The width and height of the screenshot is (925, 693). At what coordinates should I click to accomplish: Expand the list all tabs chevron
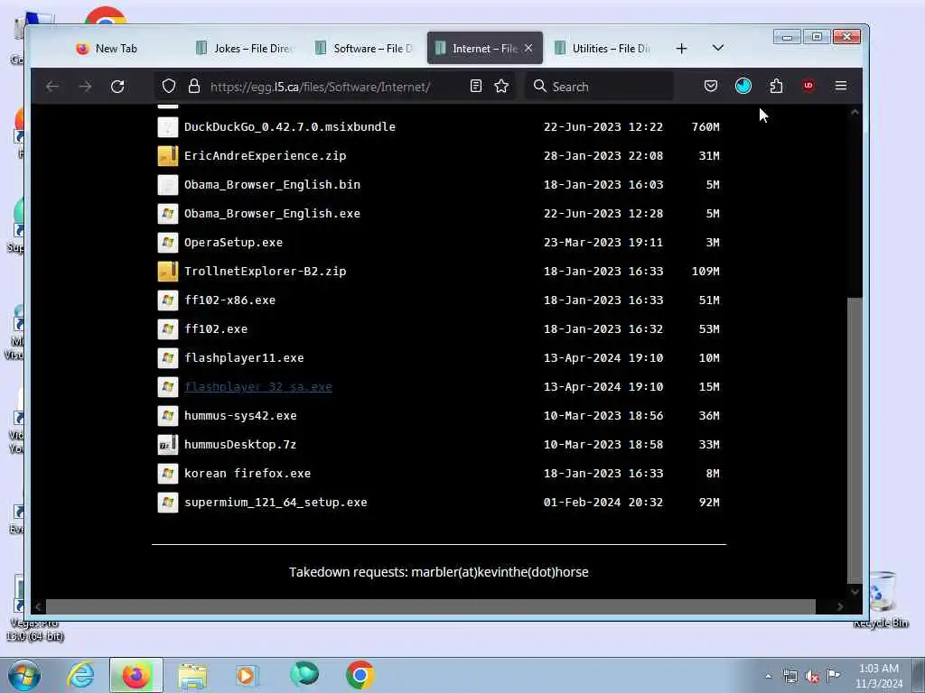click(718, 48)
